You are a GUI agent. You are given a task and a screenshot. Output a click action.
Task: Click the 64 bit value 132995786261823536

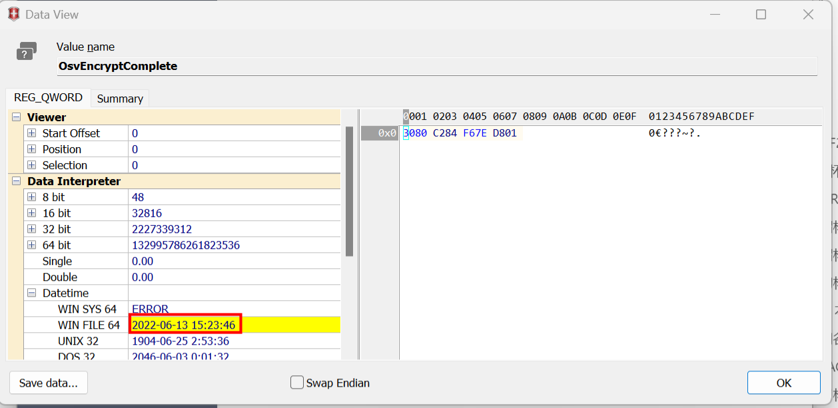point(186,245)
